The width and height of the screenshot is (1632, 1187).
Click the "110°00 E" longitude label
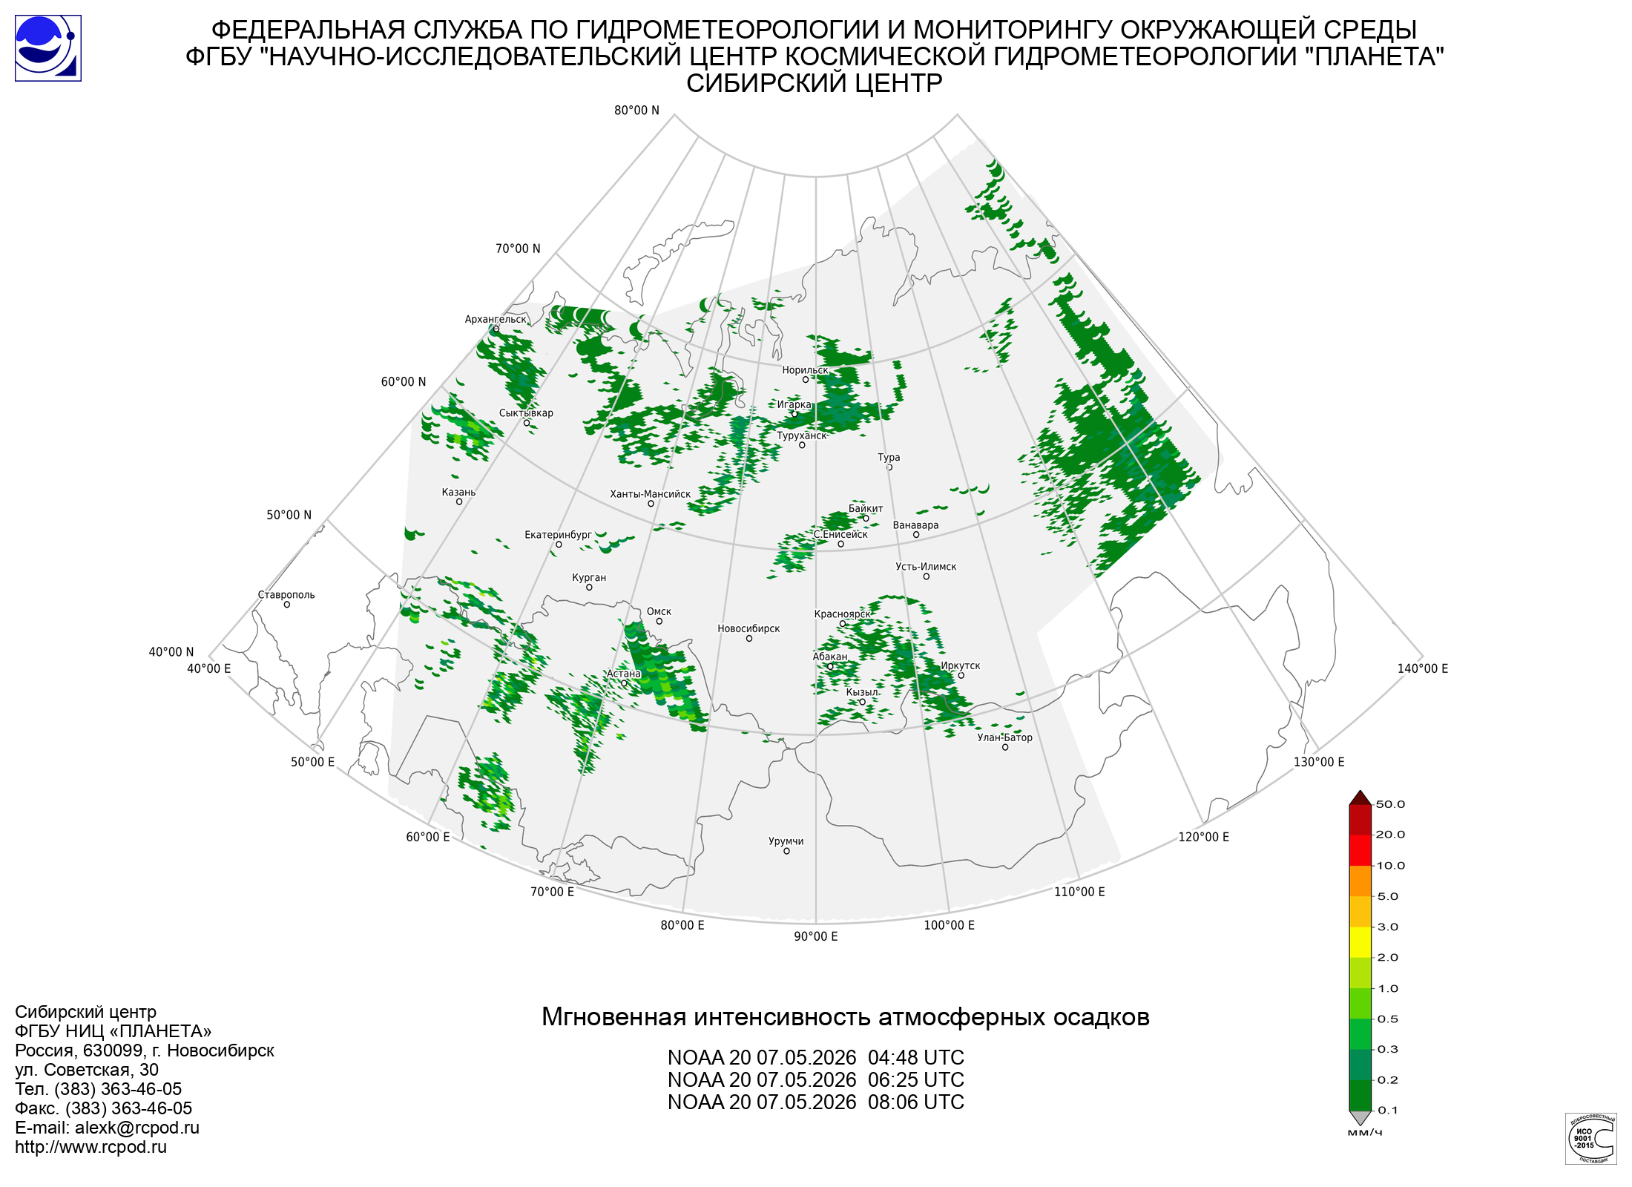click(1079, 892)
